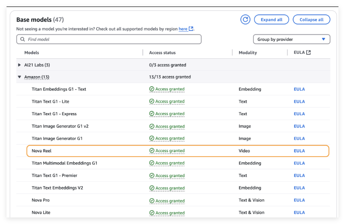Viewport: 345px width, 224px height.
Task: Select the Nova Lite model row
Action: (41, 213)
